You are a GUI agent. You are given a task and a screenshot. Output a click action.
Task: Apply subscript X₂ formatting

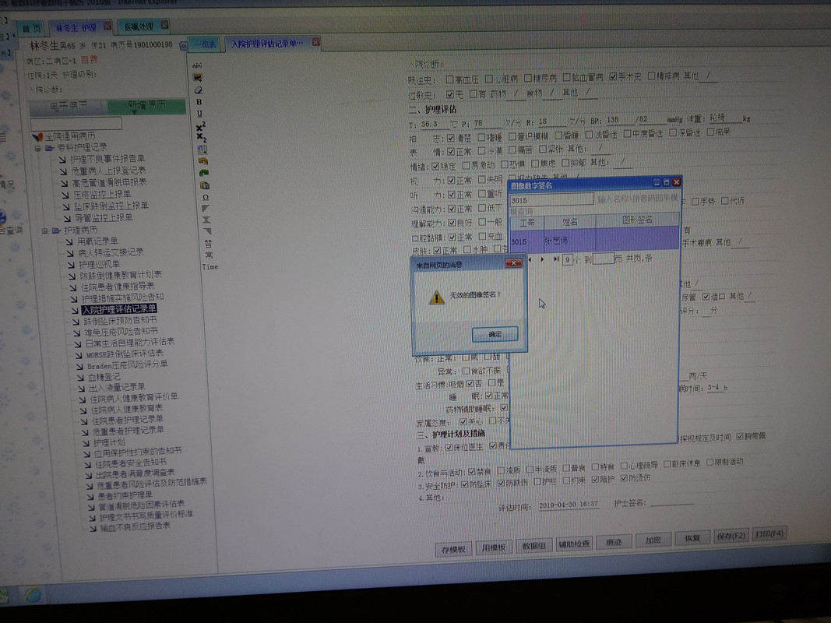coord(201,138)
